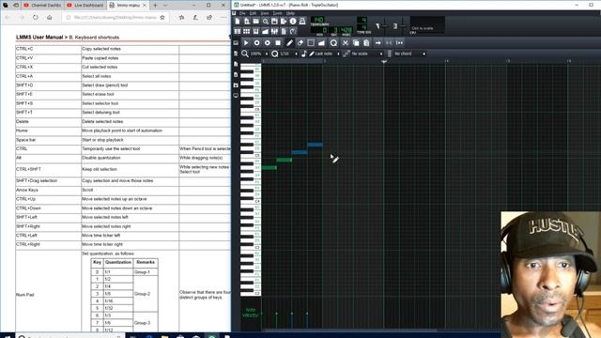Click the CPU oscilloscope 'Click to enable' area

[427, 25]
